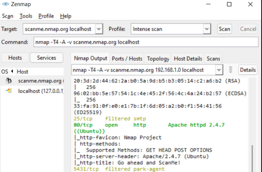Click the Details button
This screenshot has height=172, width=262.
click(x=248, y=70)
